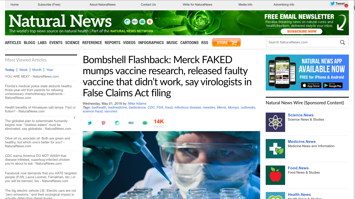Viewport: 355px width, 199px height.
Task: Share article via Pinterest icon
Action: (104, 123)
